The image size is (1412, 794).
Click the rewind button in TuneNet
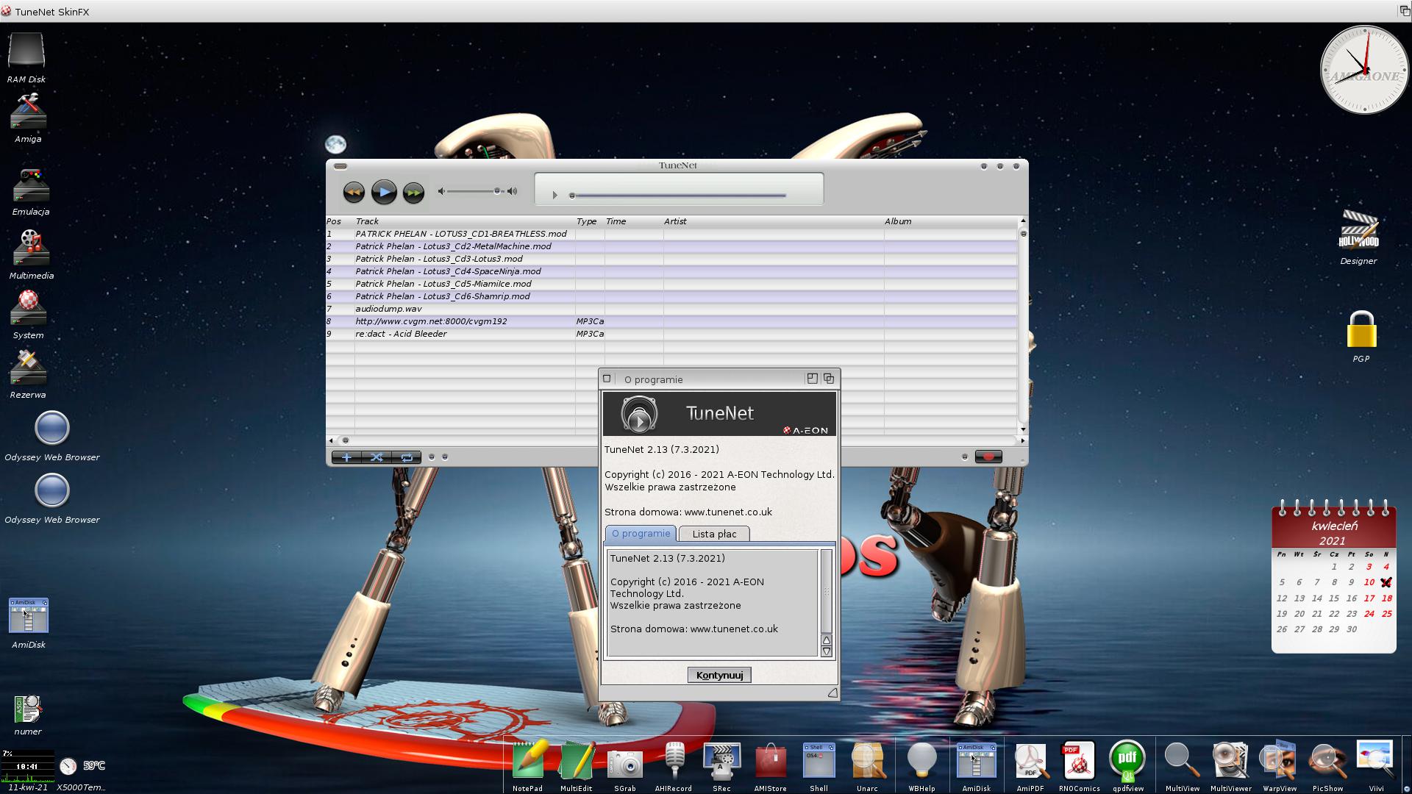click(354, 193)
